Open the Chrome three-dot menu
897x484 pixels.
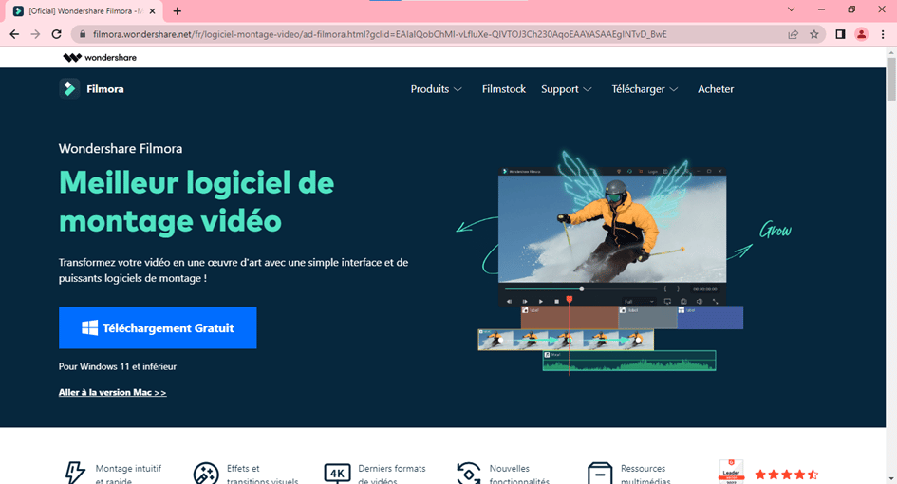[x=883, y=33]
